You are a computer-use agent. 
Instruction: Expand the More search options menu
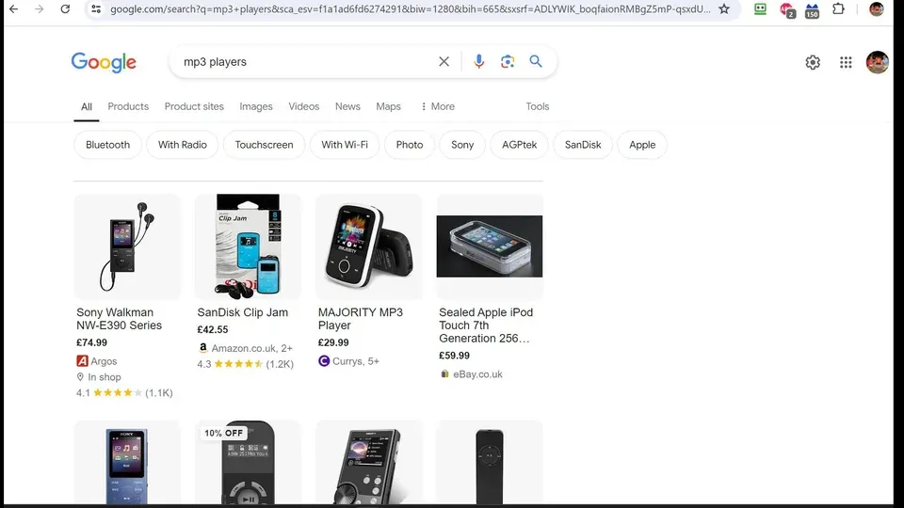coord(438,106)
